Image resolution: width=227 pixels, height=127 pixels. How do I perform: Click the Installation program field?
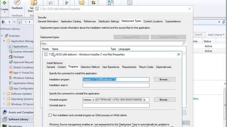pos(116,79)
